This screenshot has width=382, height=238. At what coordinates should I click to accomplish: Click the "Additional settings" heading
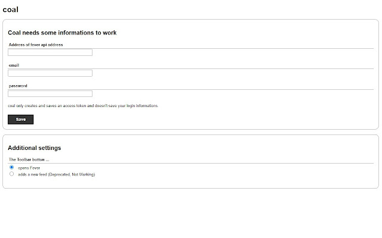click(35, 148)
